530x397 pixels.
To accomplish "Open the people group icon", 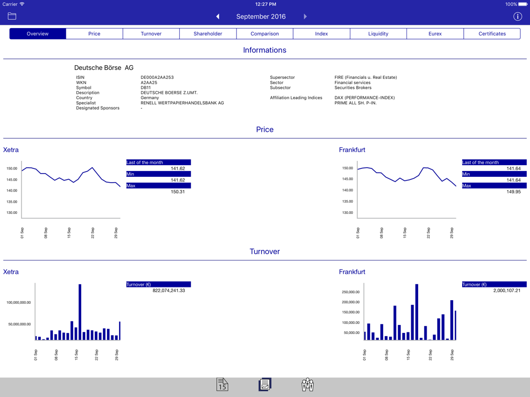I will (307, 384).
